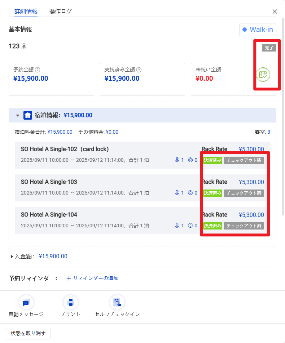The height and width of the screenshot is (343, 285).
Task: Click the guest person icon next to 123
Action: [x=24, y=46]
